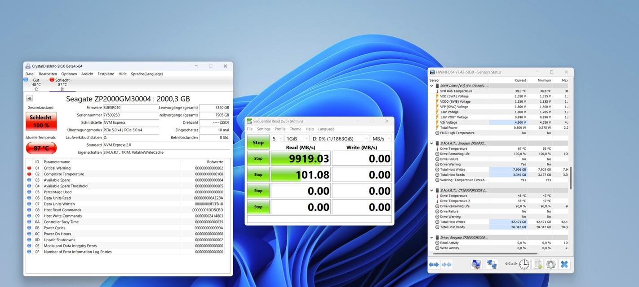Click the HWiNFO vertical scrollbar thumb
This screenshot has width=639, height=287.
click(x=571, y=178)
